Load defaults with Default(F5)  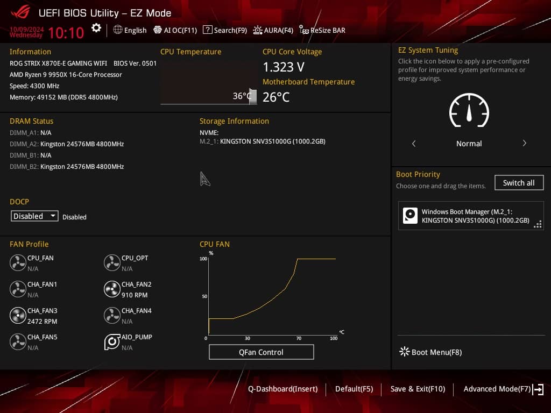pyautogui.click(x=354, y=389)
